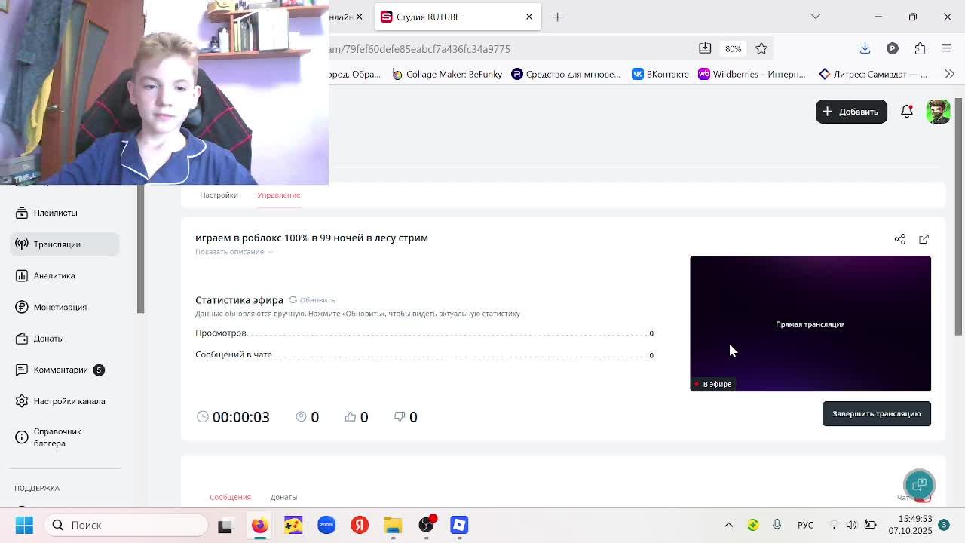Viewport: 965px width, 543px height.
Task: Open the stream in new window icon
Action: pyautogui.click(x=924, y=239)
